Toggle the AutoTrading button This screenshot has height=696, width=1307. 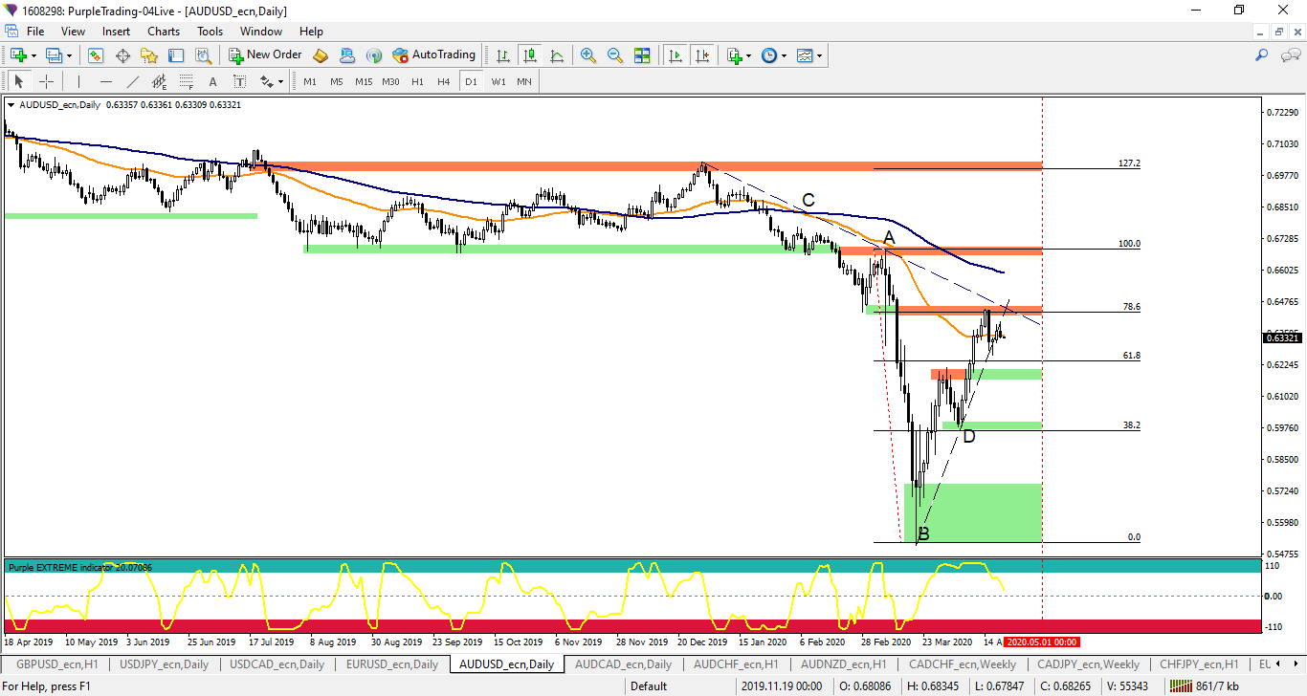tap(433, 55)
